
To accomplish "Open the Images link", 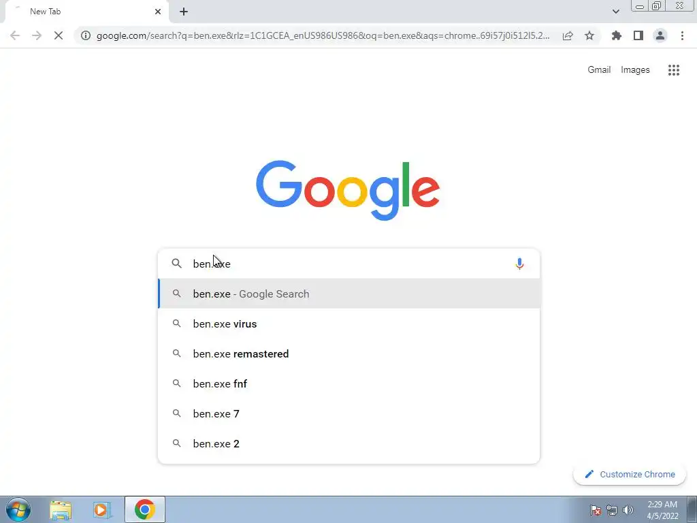I will point(635,70).
